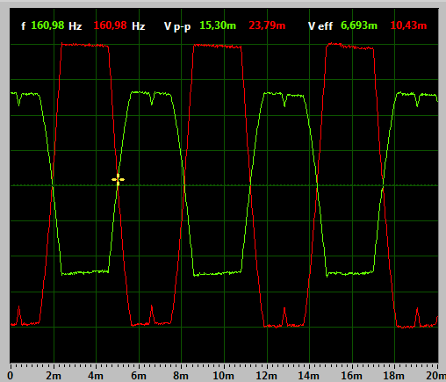Select the green frequency value 160,98
The height and width of the screenshot is (382, 446).
pos(47,25)
